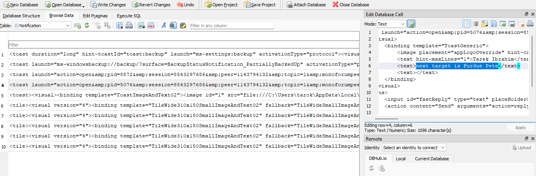The height and width of the screenshot is (176, 536).
Task: Click Revert Changes in the toolbar
Action: pyautogui.click(x=151, y=5)
